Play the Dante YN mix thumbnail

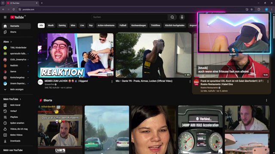(153, 55)
